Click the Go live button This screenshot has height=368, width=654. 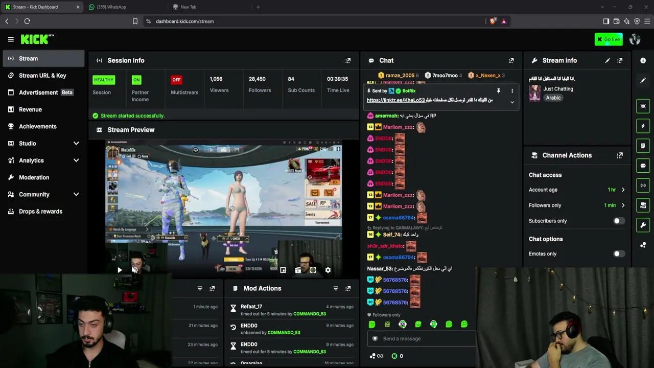[609, 39]
